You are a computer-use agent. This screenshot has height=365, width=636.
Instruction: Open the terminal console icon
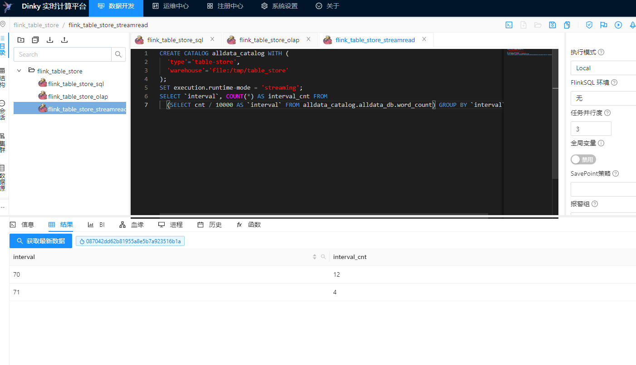[x=509, y=25]
